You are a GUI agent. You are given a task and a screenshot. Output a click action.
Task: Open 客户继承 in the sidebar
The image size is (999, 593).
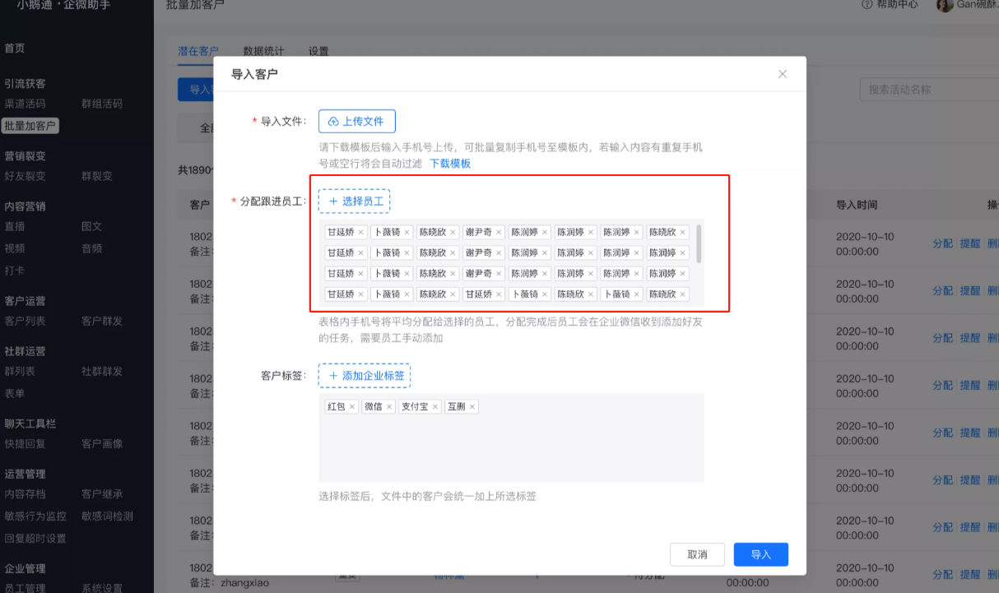pyautogui.click(x=102, y=493)
